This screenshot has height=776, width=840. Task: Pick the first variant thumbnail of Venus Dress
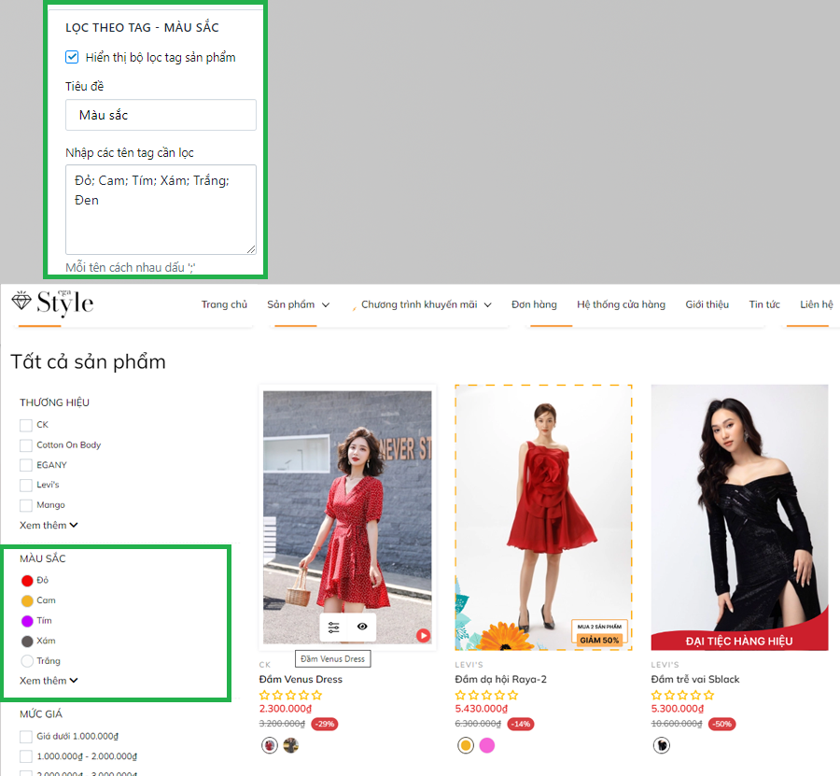pyautogui.click(x=269, y=745)
